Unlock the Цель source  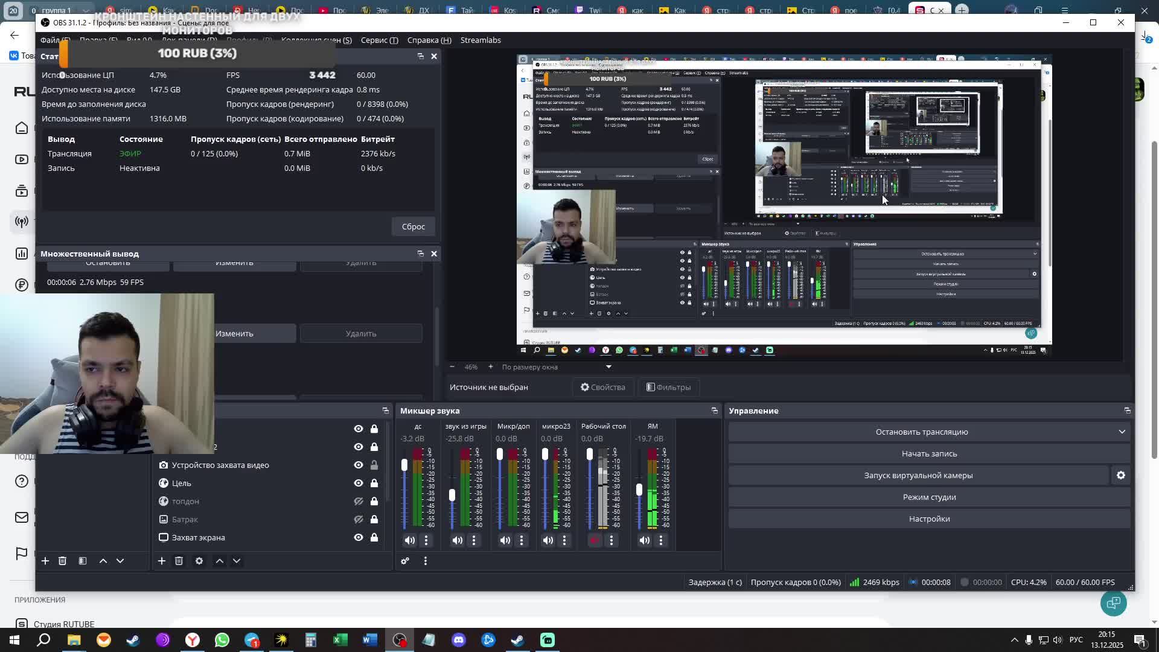[374, 483]
